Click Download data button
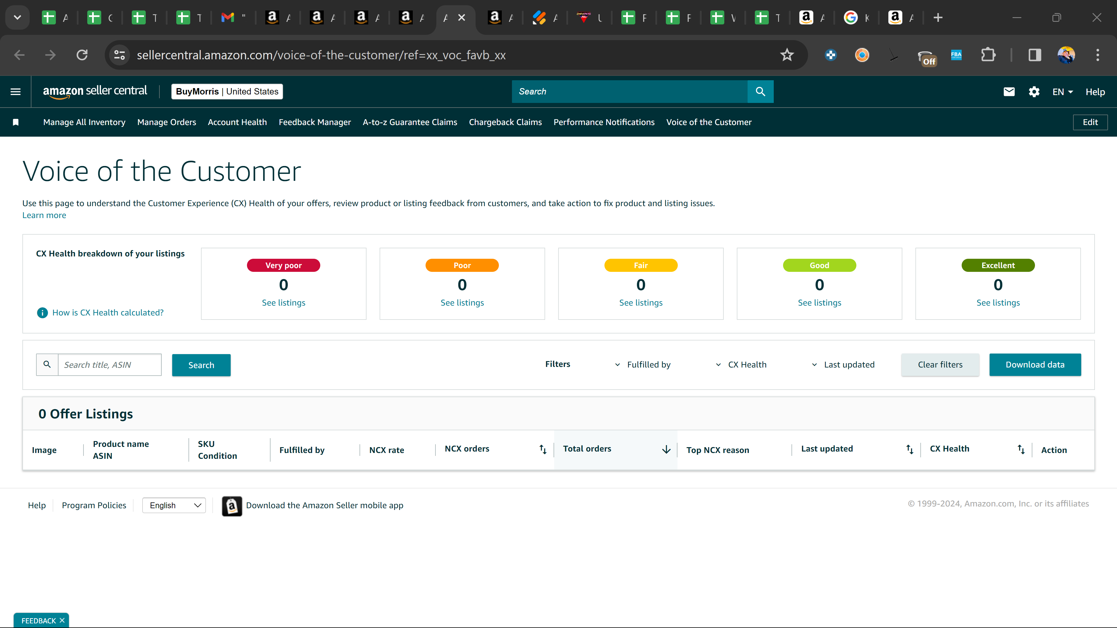1117x628 pixels. (1035, 365)
